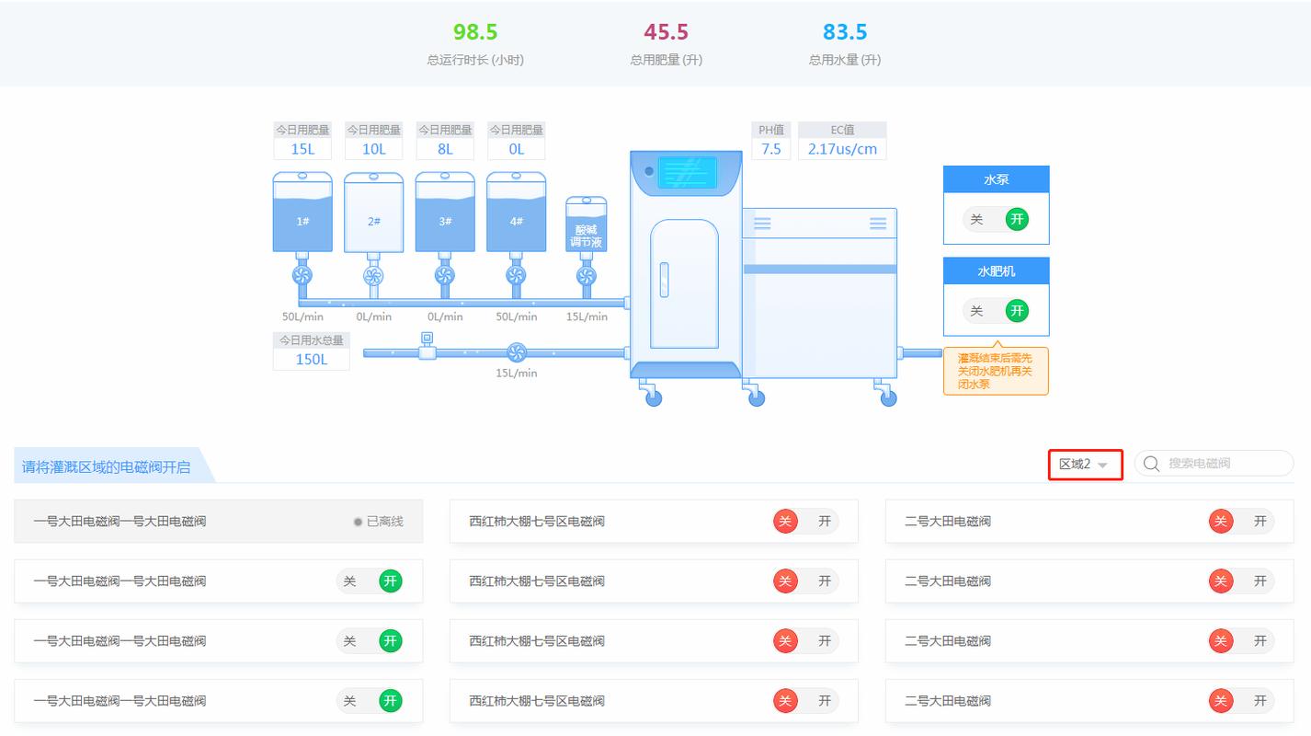
Task: Click the valve icon below 酸碱调节液 tank
Action: (587, 275)
